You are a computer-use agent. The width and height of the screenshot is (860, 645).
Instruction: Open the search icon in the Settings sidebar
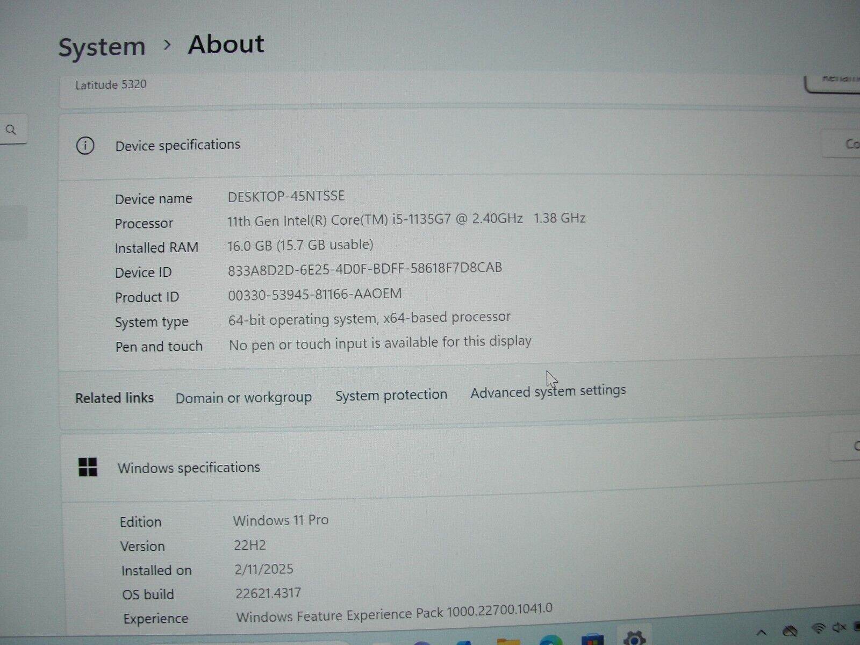11,129
